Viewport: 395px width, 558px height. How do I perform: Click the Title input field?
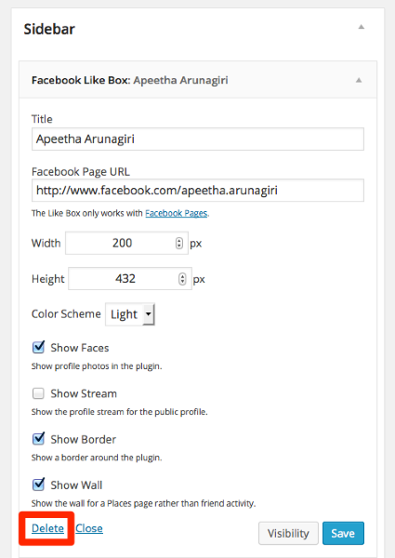tap(198, 139)
